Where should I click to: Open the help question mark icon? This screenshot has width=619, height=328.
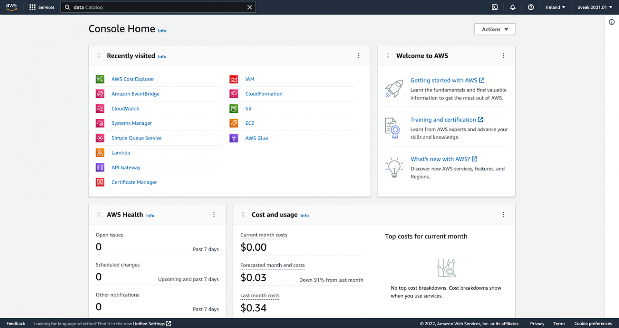point(531,7)
